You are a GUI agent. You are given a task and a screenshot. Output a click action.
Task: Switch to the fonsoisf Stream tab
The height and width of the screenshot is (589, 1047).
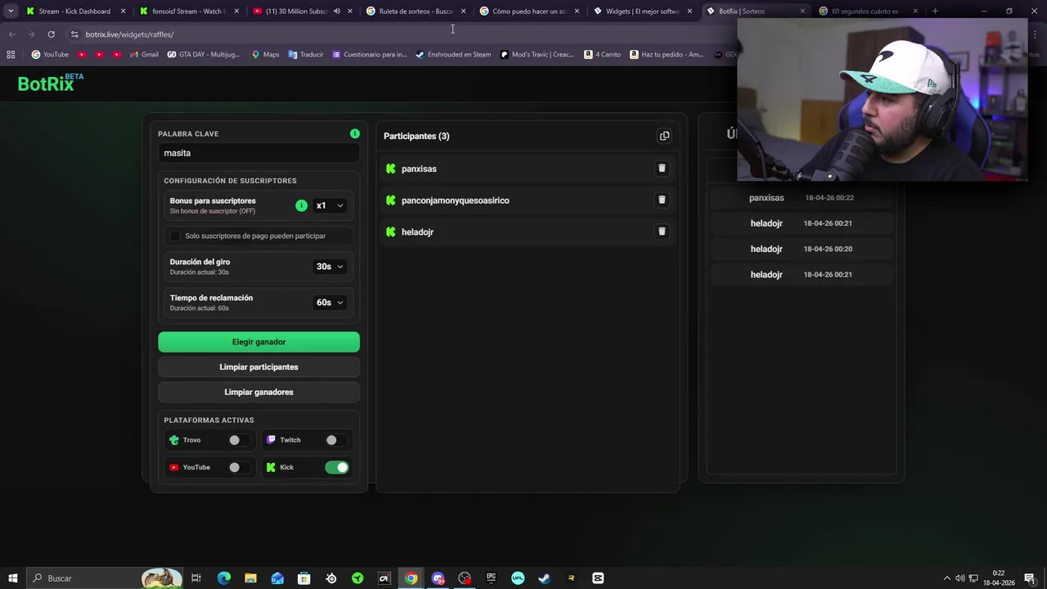[x=188, y=11]
